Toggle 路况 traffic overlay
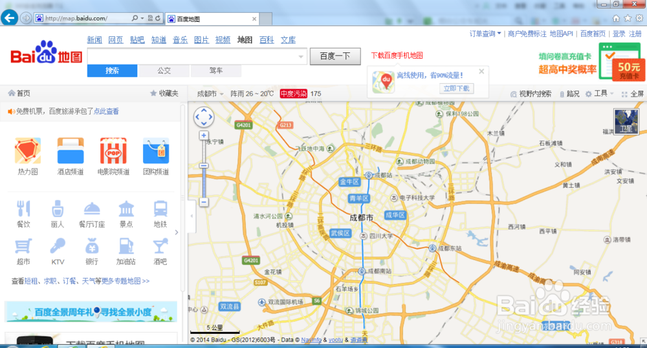 point(569,94)
